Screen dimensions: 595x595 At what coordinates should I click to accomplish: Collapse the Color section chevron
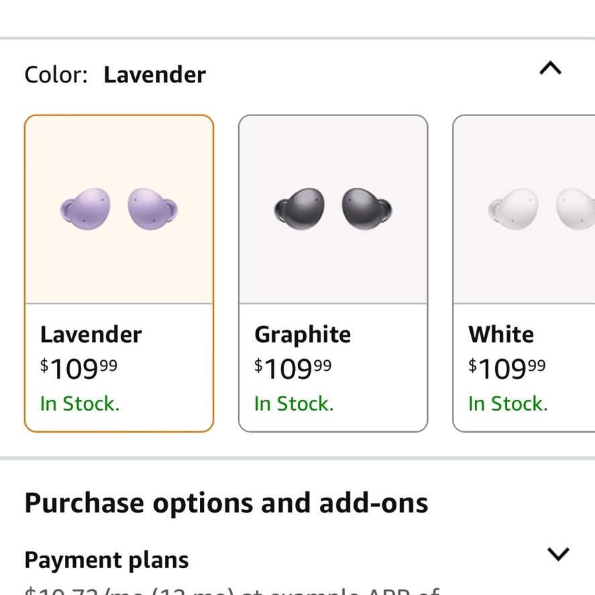click(x=550, y=68)
